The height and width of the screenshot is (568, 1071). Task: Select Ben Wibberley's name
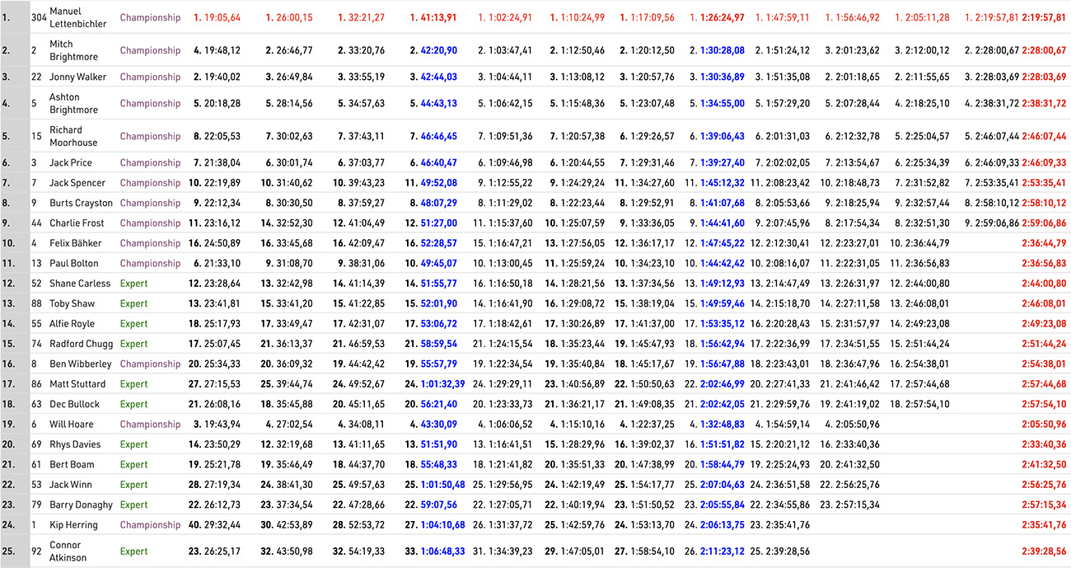(80, 364)
